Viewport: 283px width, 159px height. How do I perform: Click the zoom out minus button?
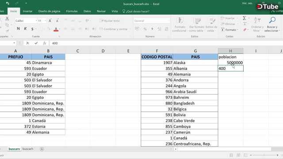click(251, 155)
